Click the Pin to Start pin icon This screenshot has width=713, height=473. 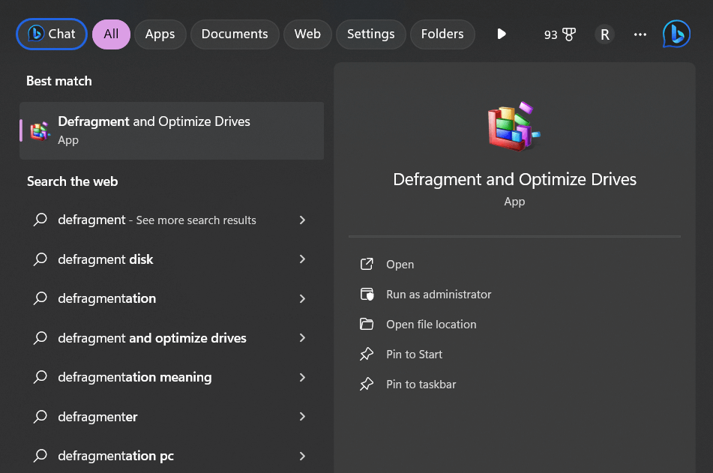(x=367, y=355)
